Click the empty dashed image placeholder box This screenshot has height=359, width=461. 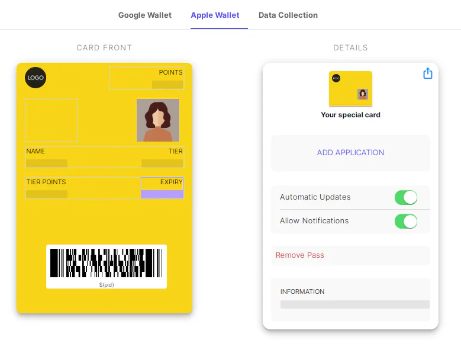[51, 120]
